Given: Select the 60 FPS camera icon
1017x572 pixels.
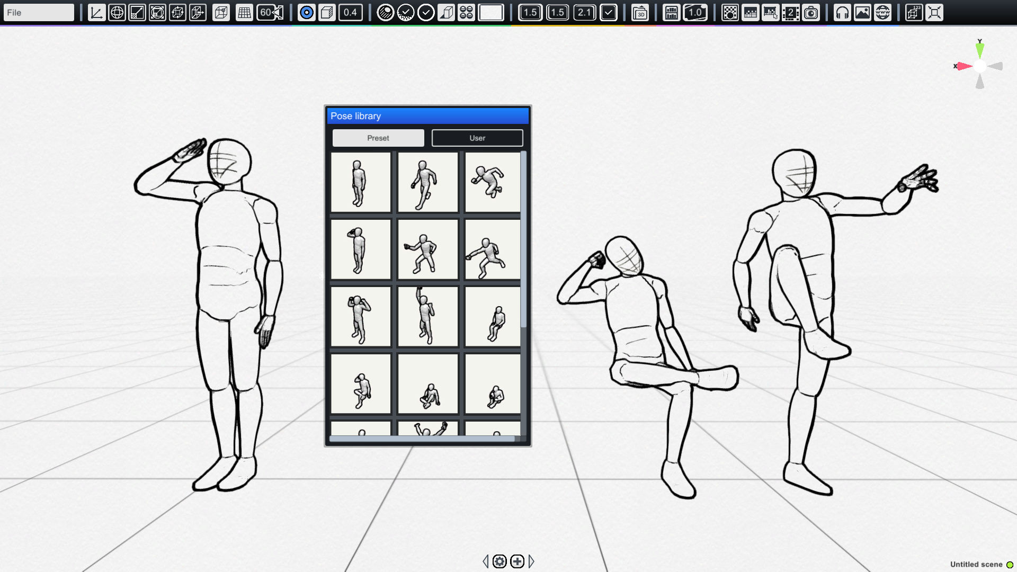Looking at the screenshot, I should tap(270, 13).
